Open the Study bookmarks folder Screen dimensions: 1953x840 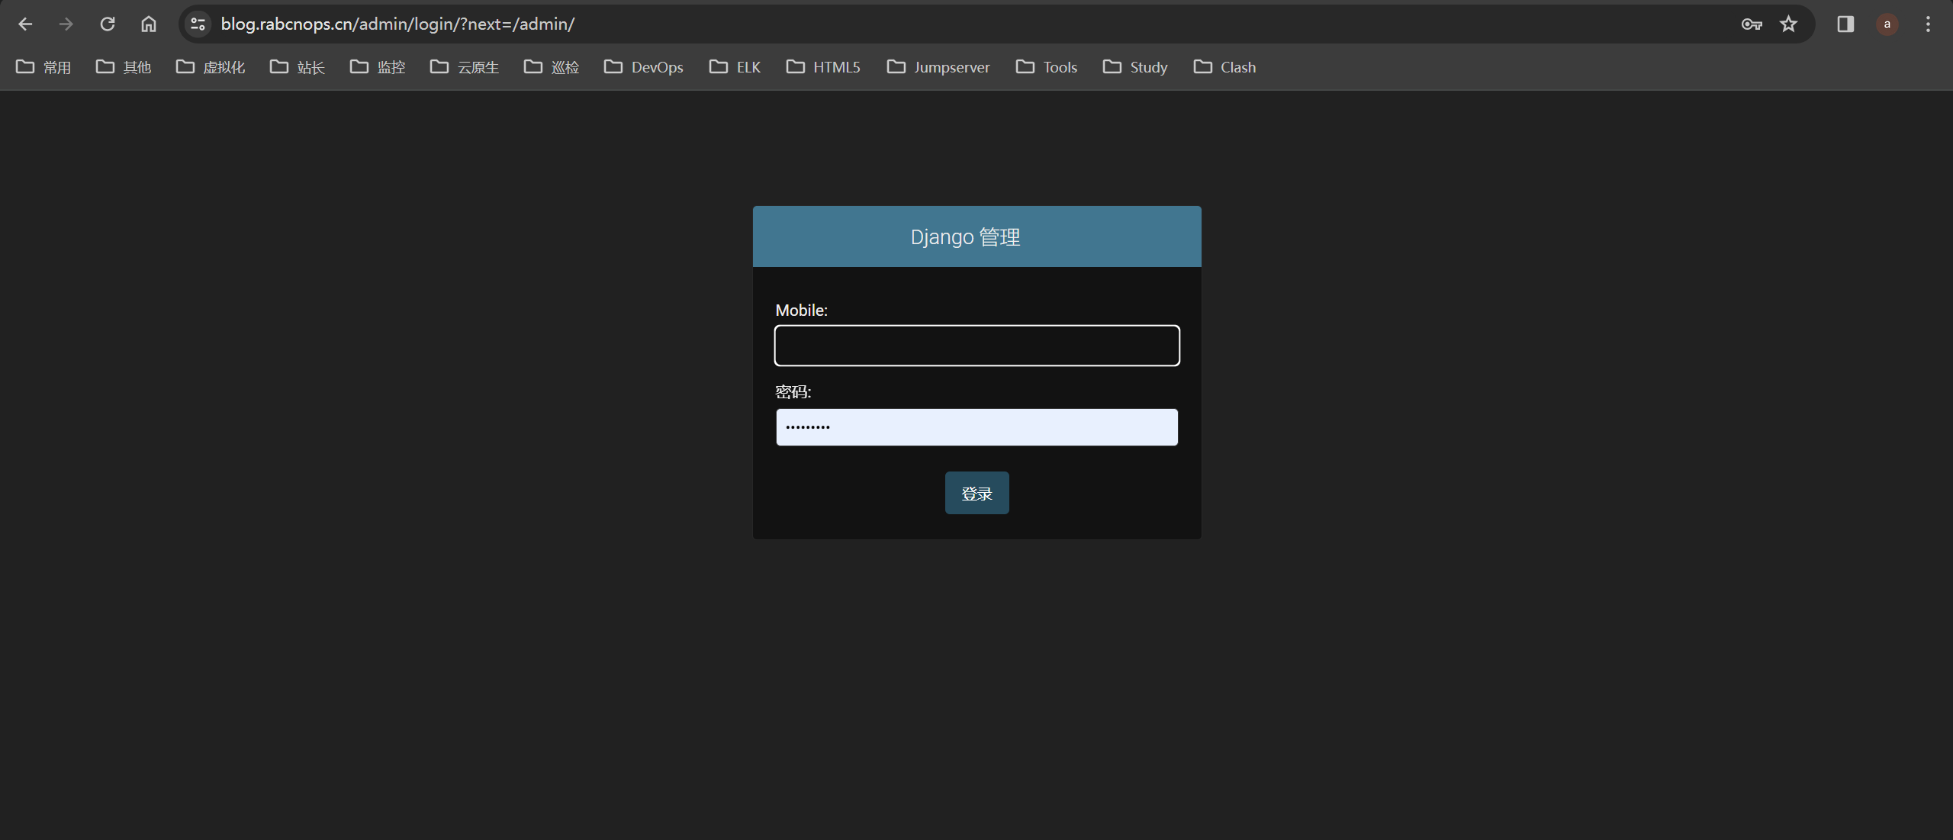coord(1135,67)
